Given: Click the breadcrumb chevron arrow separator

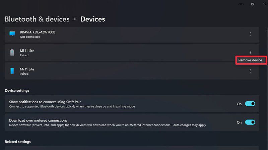Looking at the screenshot, I should pyautogui.click(x=75, y=19).
